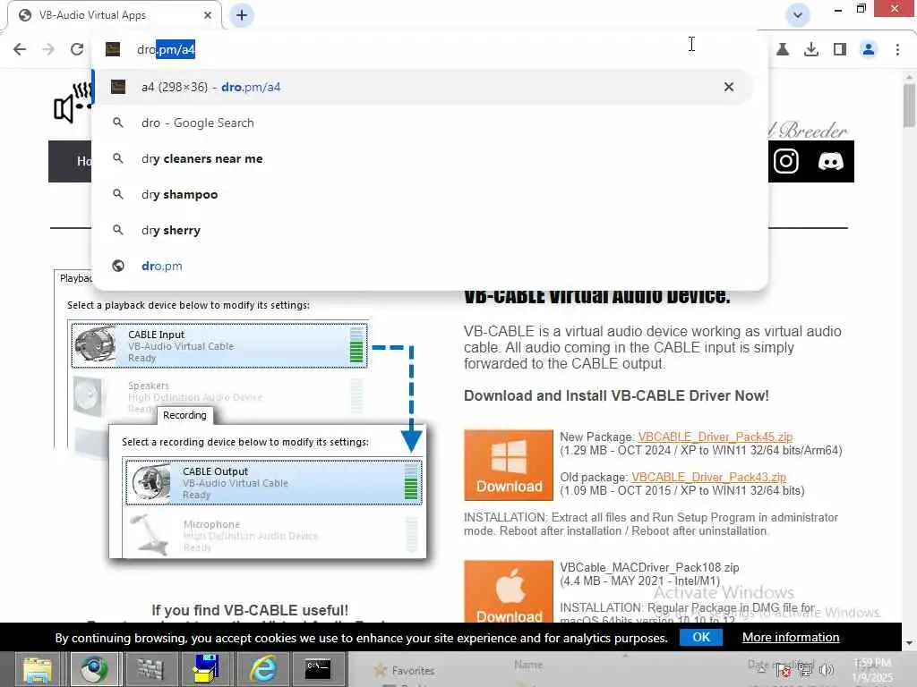Download VBCABLE_Driver_Pack43.zip link
Image resolution: width=917 pixels, height=687 pixels.
click(709, 477)
